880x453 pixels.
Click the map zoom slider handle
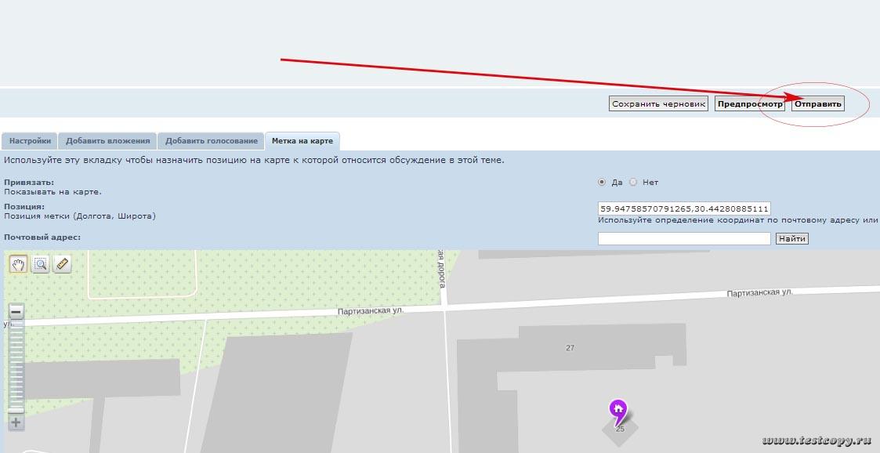pos(16,409)
